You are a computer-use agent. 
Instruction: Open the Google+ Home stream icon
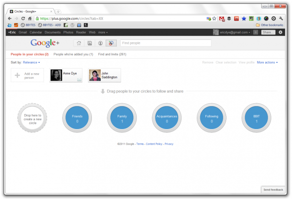[x=79, y=43]
